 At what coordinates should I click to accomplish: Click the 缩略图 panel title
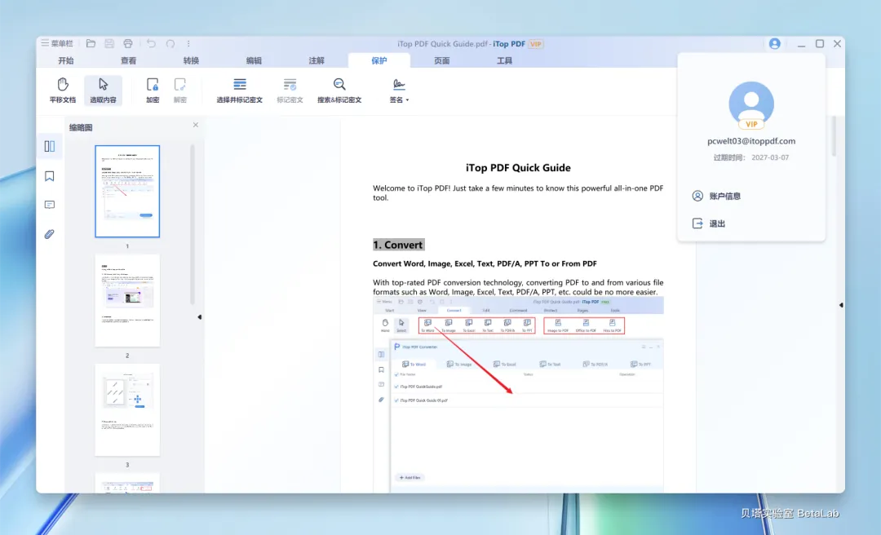pyautogui.click(x=81, y=127)
